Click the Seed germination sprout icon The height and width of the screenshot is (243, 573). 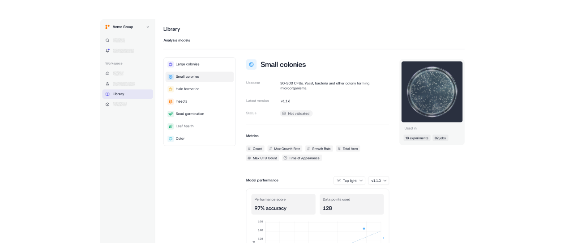click(171, 114)
